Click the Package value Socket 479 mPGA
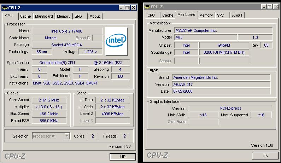 click(x=67, y=45)
